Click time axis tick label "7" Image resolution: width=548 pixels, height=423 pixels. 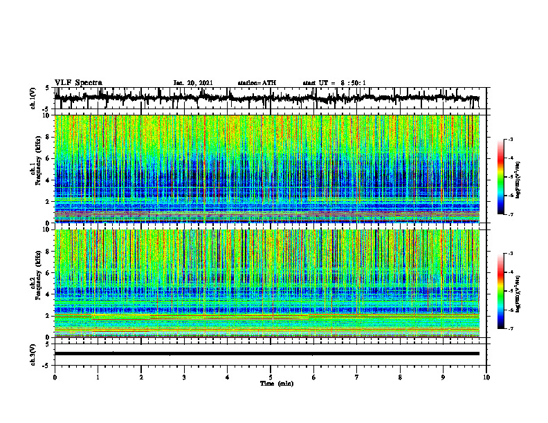(x=357, y=377)
